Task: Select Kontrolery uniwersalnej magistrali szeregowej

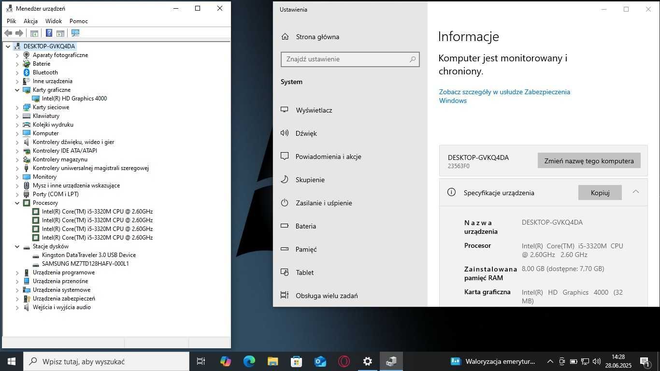Action: coord(91,168)
